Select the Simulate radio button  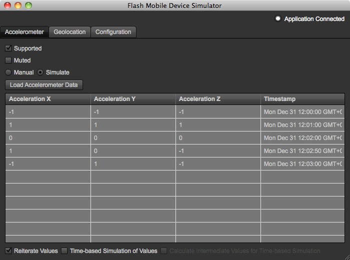[x=40, y=72]
